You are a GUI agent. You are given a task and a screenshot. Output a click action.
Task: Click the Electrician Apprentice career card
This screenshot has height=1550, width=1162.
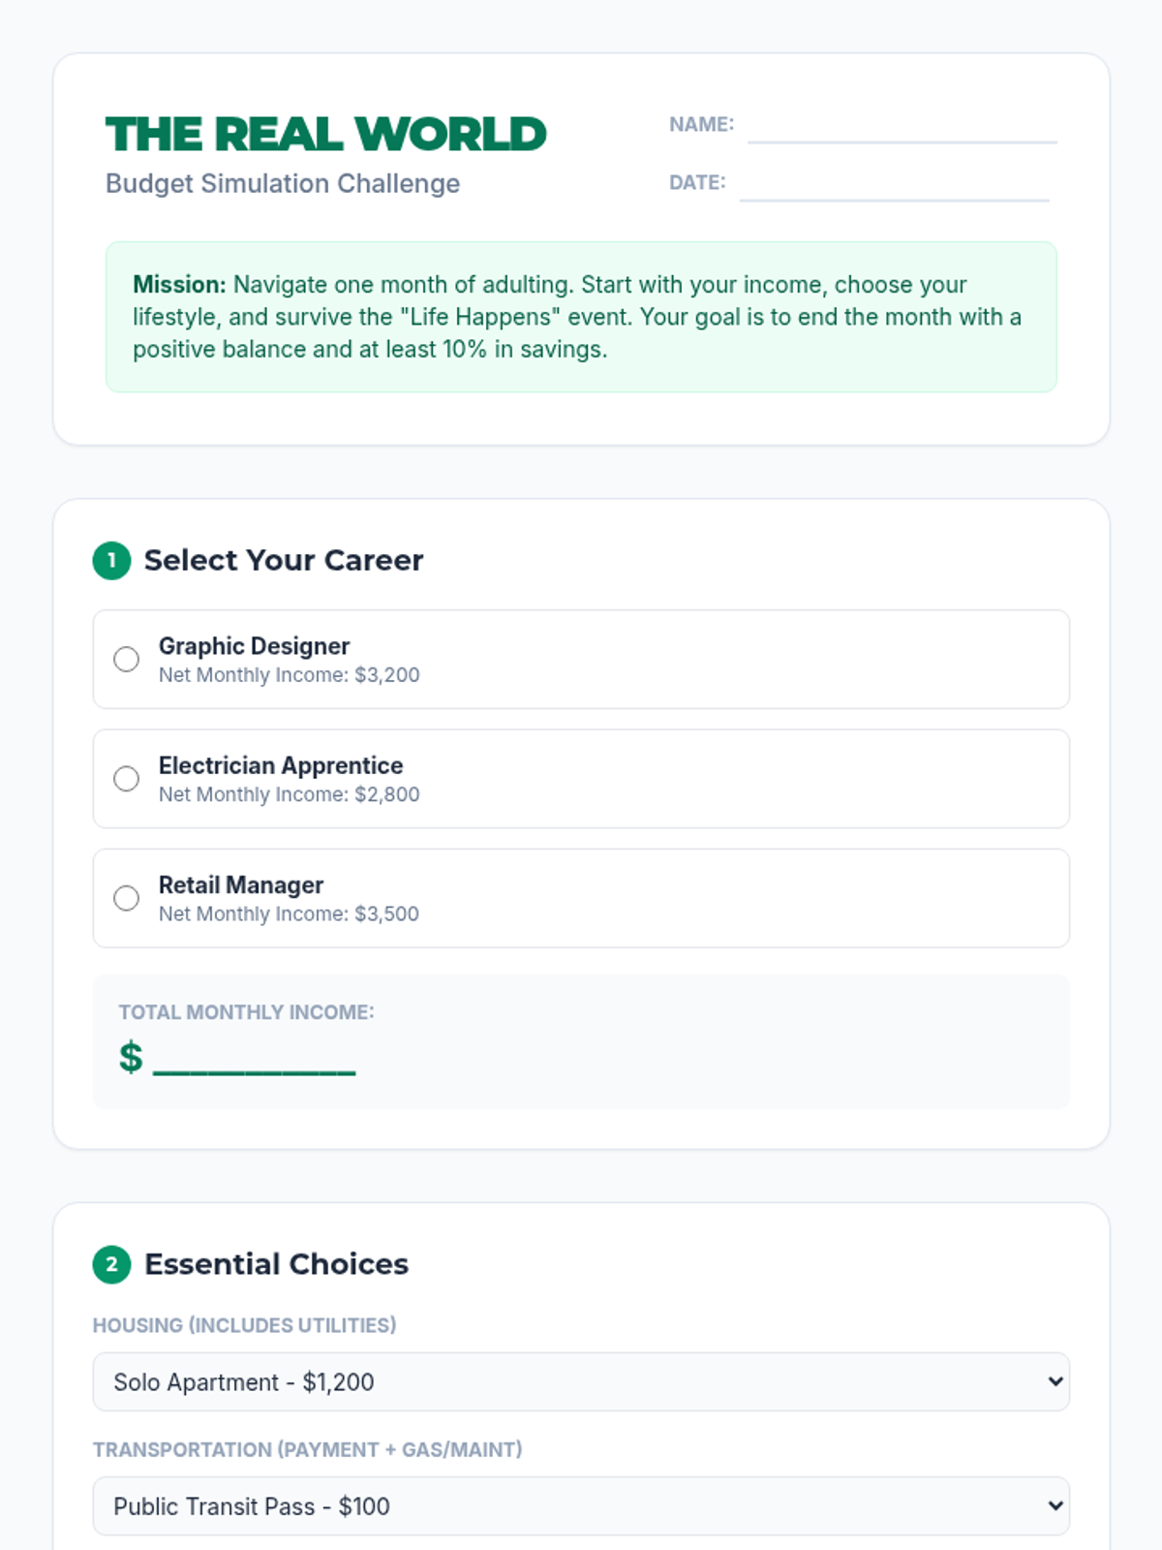pyautogui.click(x=581, y=779)
